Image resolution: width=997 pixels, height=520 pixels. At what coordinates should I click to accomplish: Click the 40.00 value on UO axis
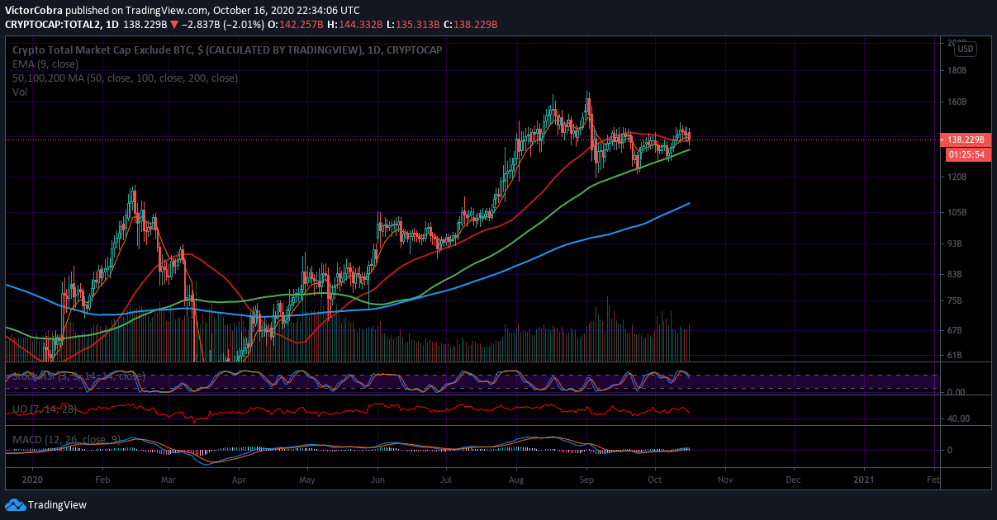(x=958, y=418)
